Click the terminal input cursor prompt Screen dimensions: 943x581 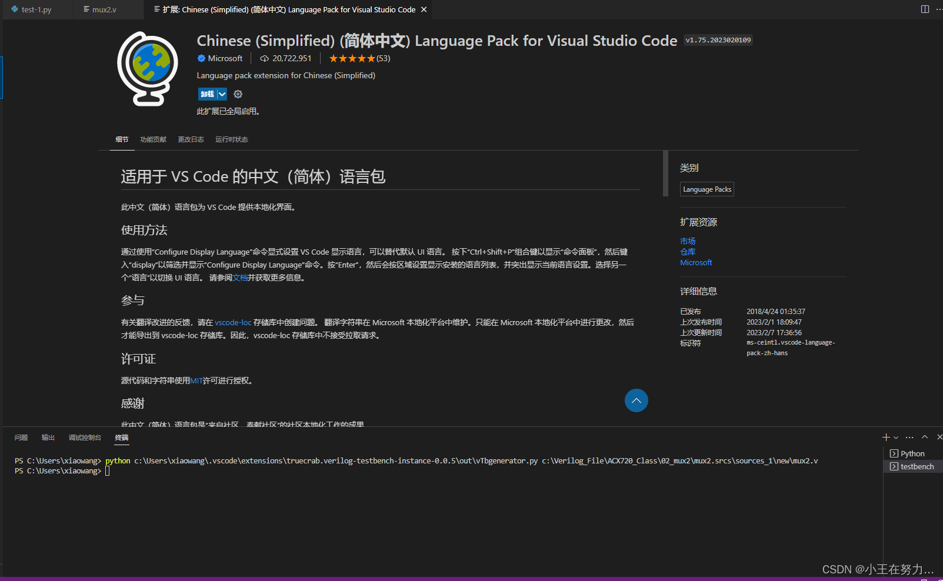(x=108, y=471)
